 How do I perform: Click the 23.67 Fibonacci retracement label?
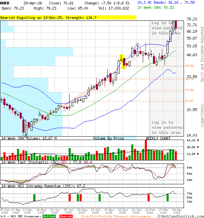coord(189,101)
